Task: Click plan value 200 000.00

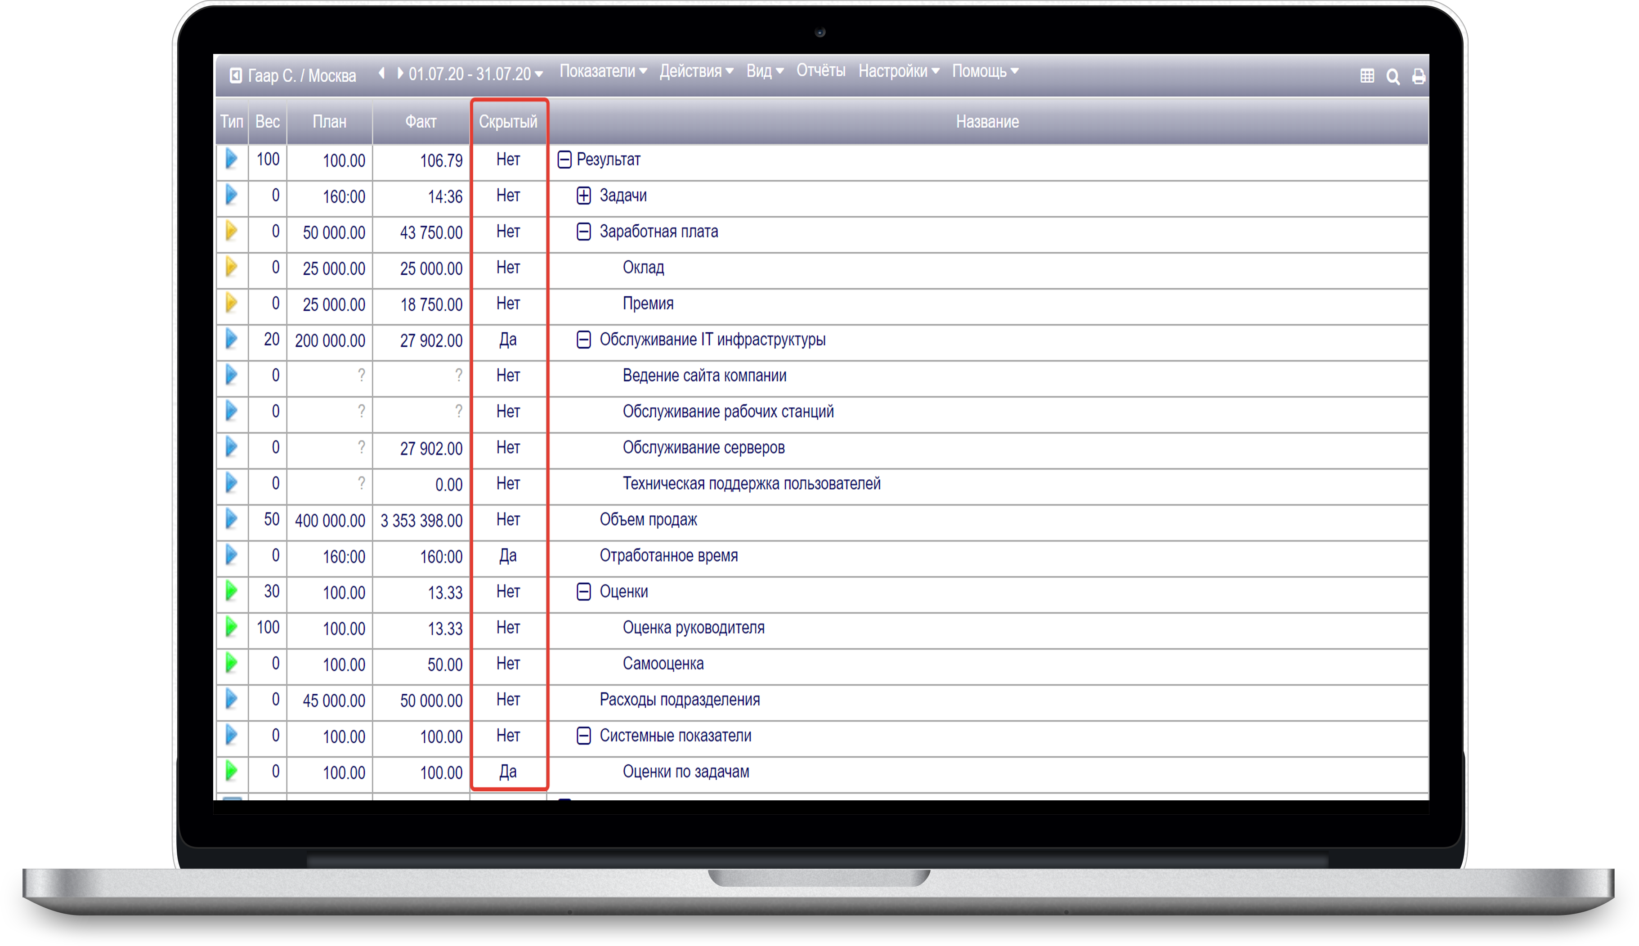Action: coord(330,340)
